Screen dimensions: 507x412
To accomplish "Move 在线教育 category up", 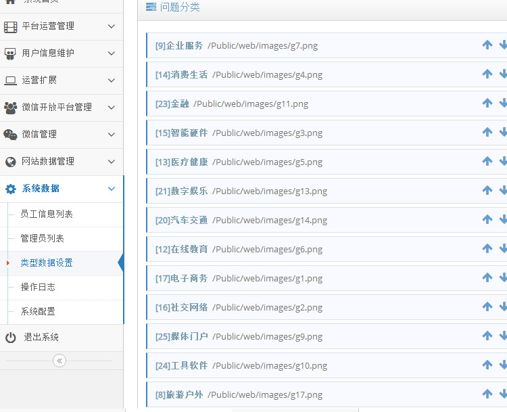I will pos(487,249).
